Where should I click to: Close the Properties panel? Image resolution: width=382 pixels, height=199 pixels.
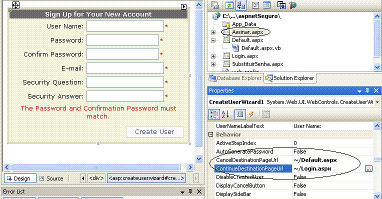[x=376, y=90]
